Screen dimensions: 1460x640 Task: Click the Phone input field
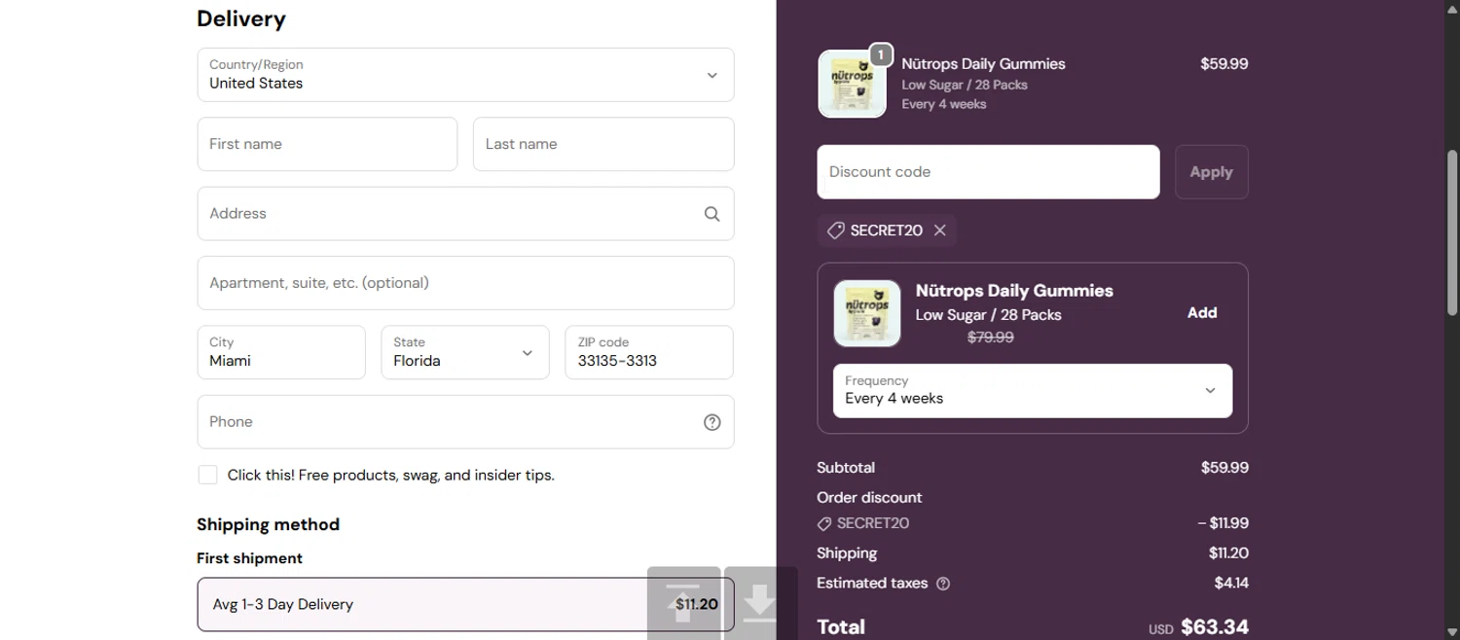click(x=465, y=422)
